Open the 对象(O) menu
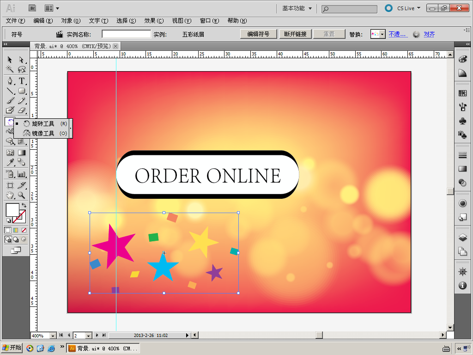The image size is (473, 355). tap(71, 20)
